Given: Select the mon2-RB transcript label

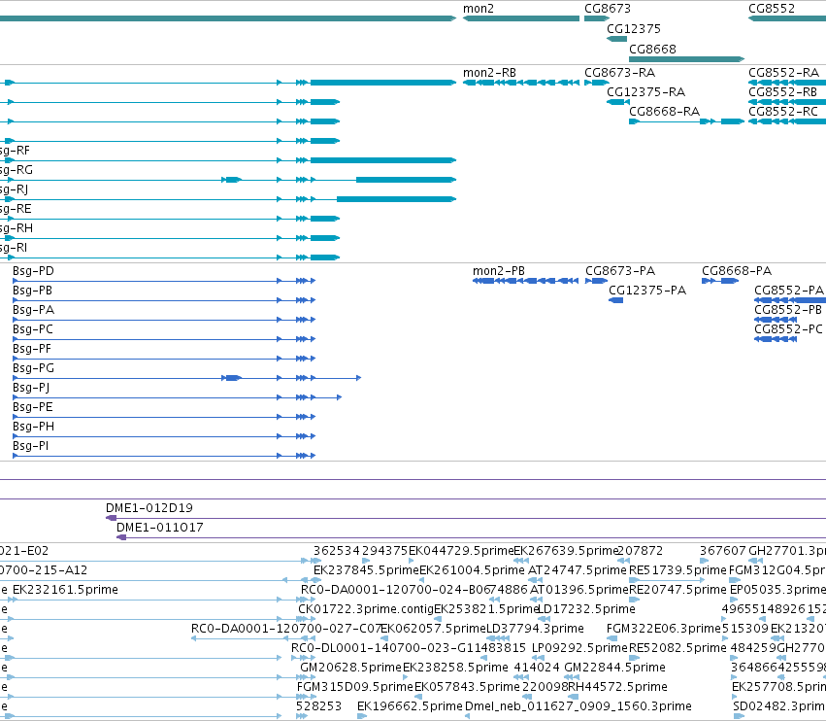Looking at the screenshot, I should click(489, 73).
